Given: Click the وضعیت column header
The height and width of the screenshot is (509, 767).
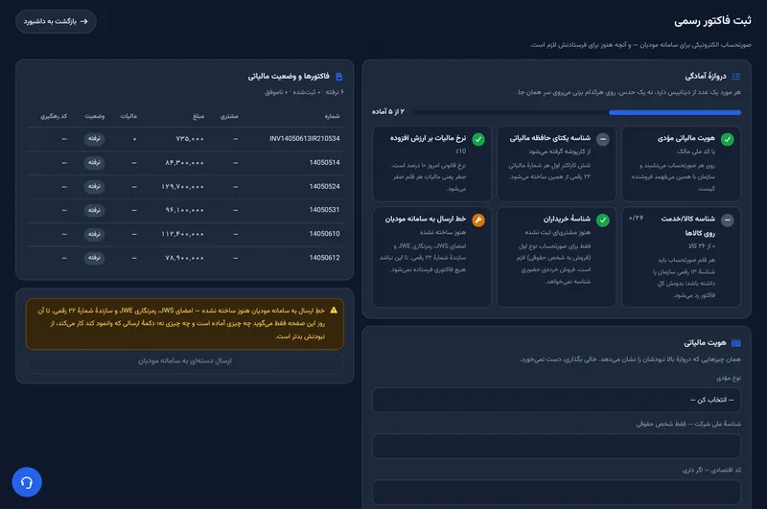Looking at the screenshot, I should coord(94,116).
